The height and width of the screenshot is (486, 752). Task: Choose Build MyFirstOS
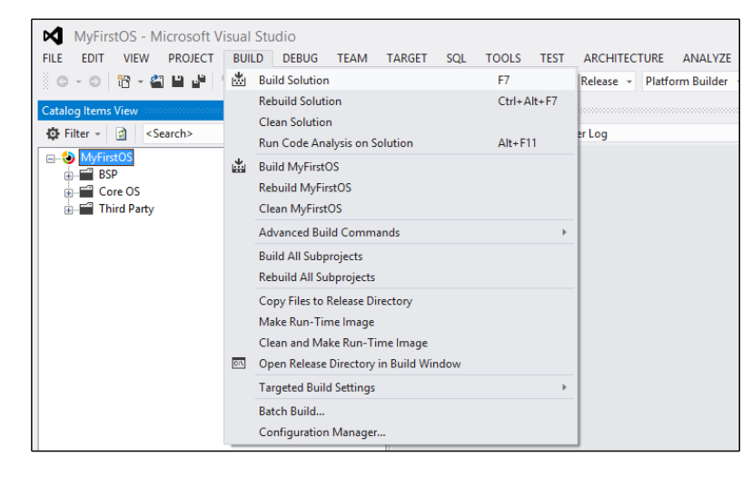[x=401, y=167]
